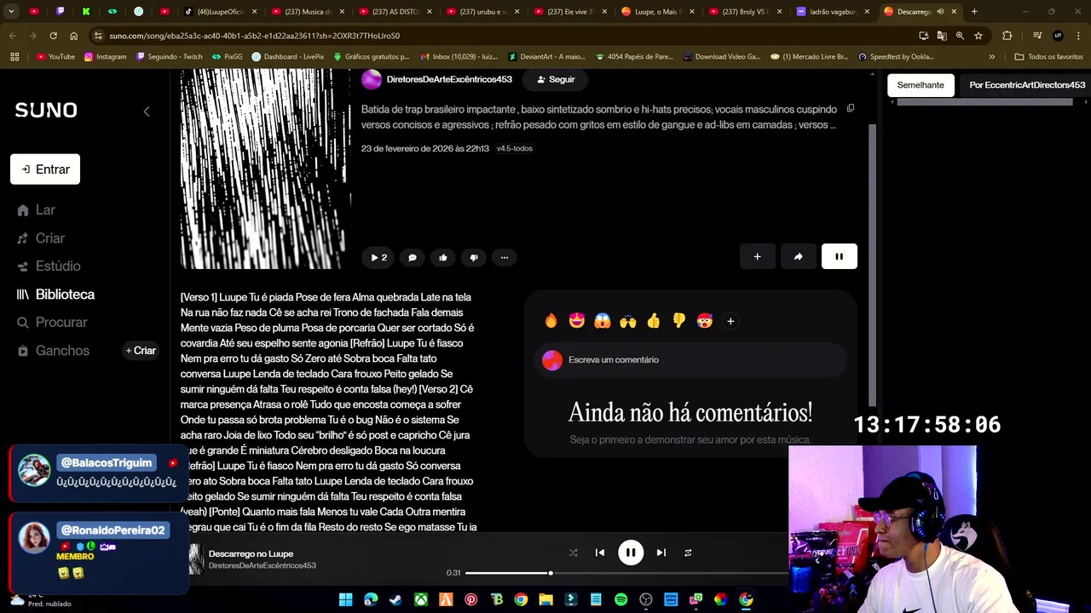React with the raised hands emoji

coord(628,321)
